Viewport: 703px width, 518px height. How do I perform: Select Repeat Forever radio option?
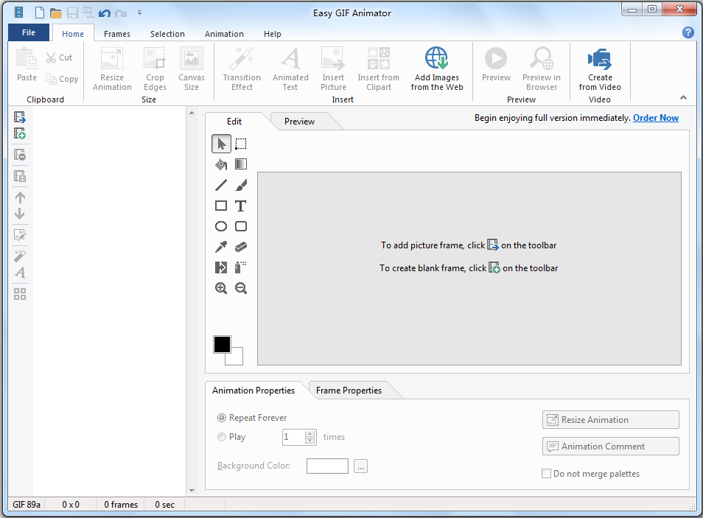click(222, 418)
